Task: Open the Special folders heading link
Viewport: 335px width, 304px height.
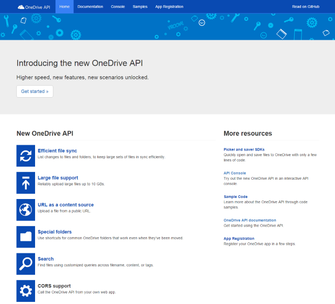Action: pos(54,232)
